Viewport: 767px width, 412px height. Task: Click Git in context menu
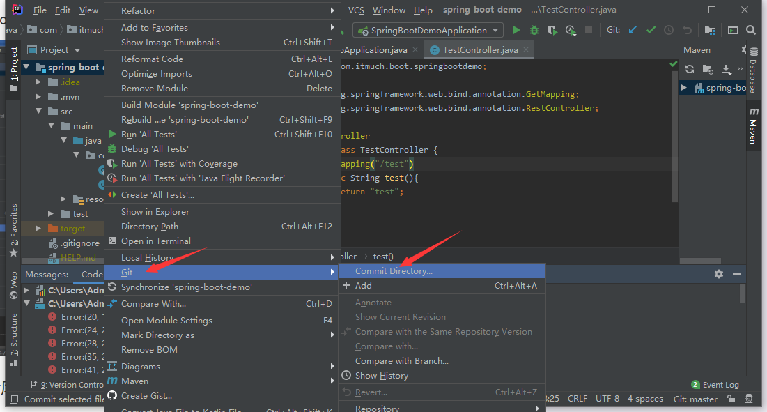[222, 273]
